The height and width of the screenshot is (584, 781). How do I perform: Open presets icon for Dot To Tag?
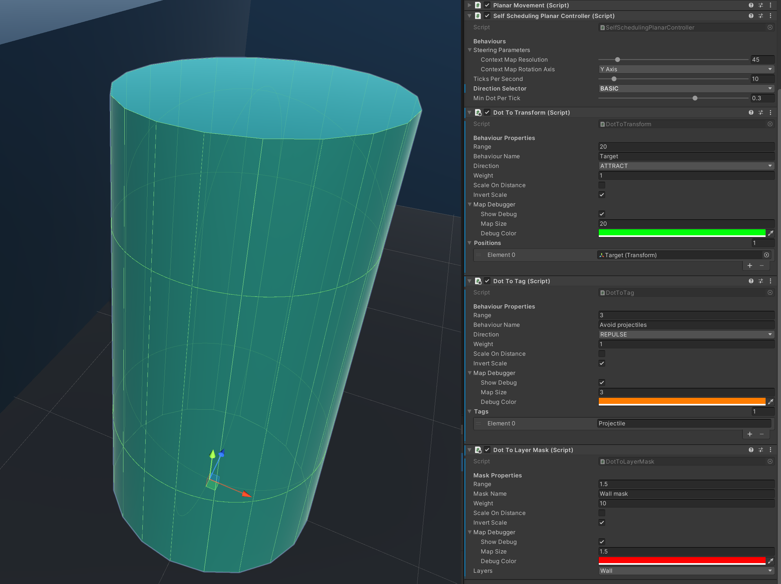(x=760, y=281)
